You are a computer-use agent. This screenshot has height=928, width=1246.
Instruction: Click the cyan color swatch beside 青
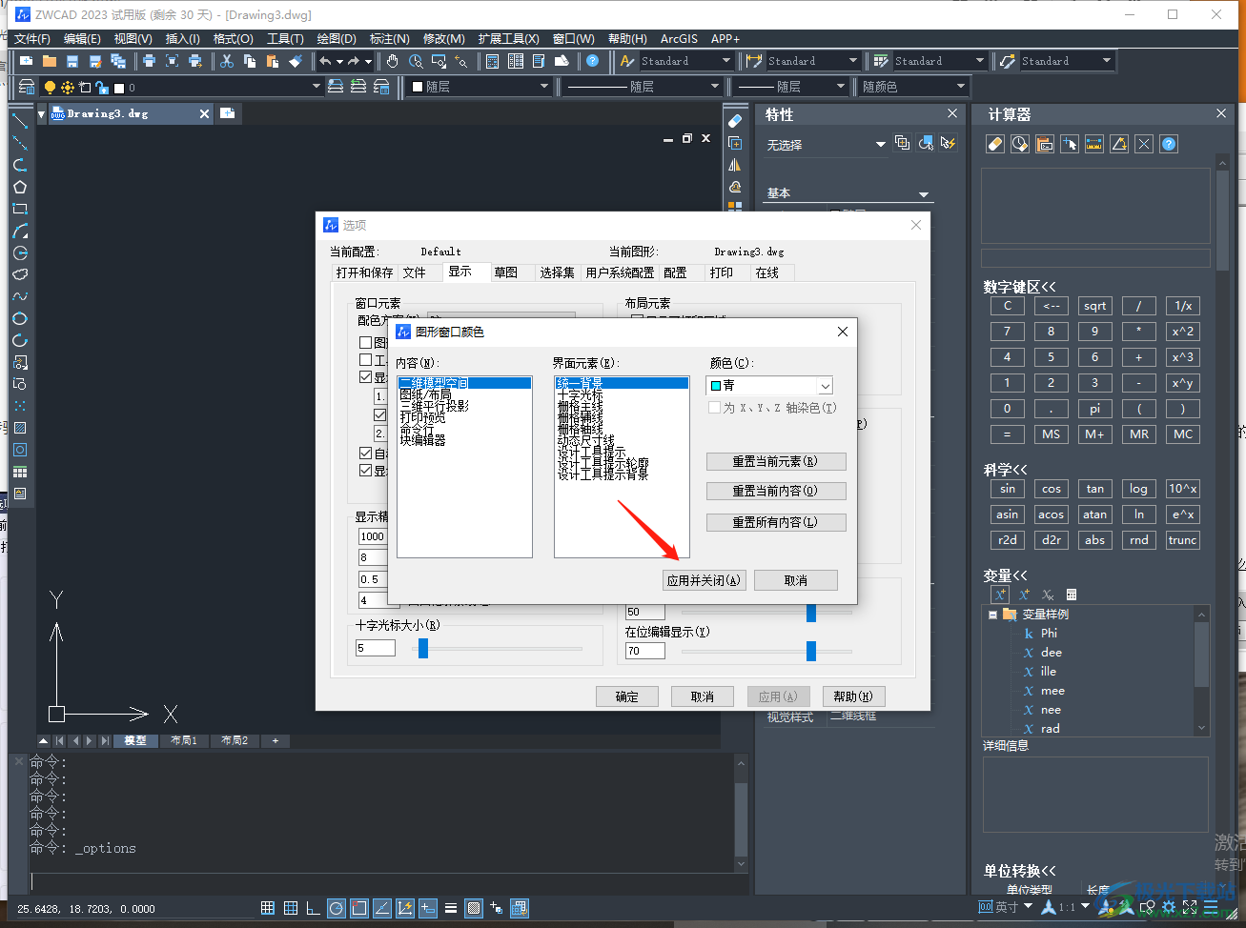pos(716,386)
